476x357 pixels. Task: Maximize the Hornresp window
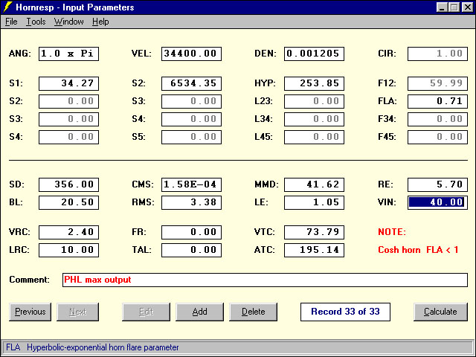[454, 7]
